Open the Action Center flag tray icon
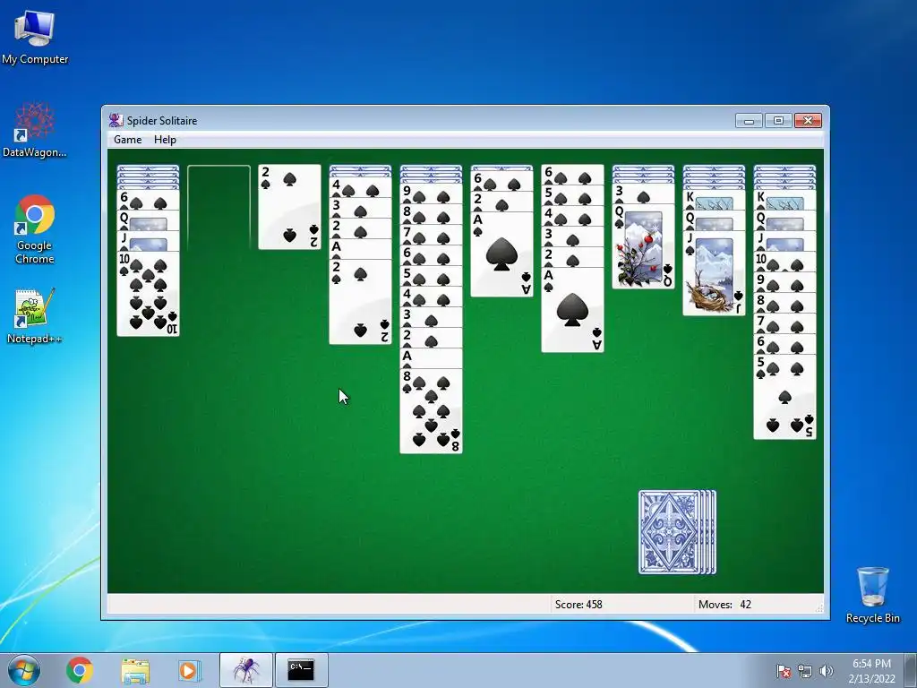 coord(784,671)
